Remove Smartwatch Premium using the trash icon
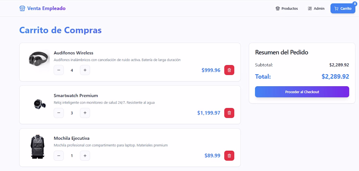The image size is (359, 171). pyautogui.click(x=229, y=113)
